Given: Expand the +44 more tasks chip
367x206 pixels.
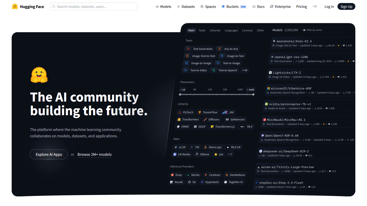Looking at the screenshot, I should (x=245, y=70).
